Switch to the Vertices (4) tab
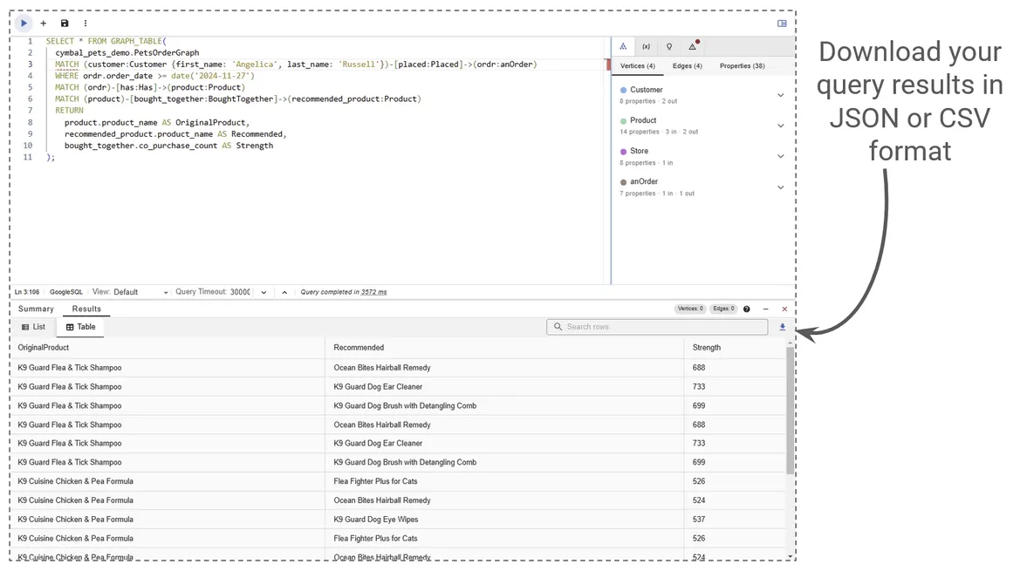Viewport: 1020px width, 571px height. (638, 65)
